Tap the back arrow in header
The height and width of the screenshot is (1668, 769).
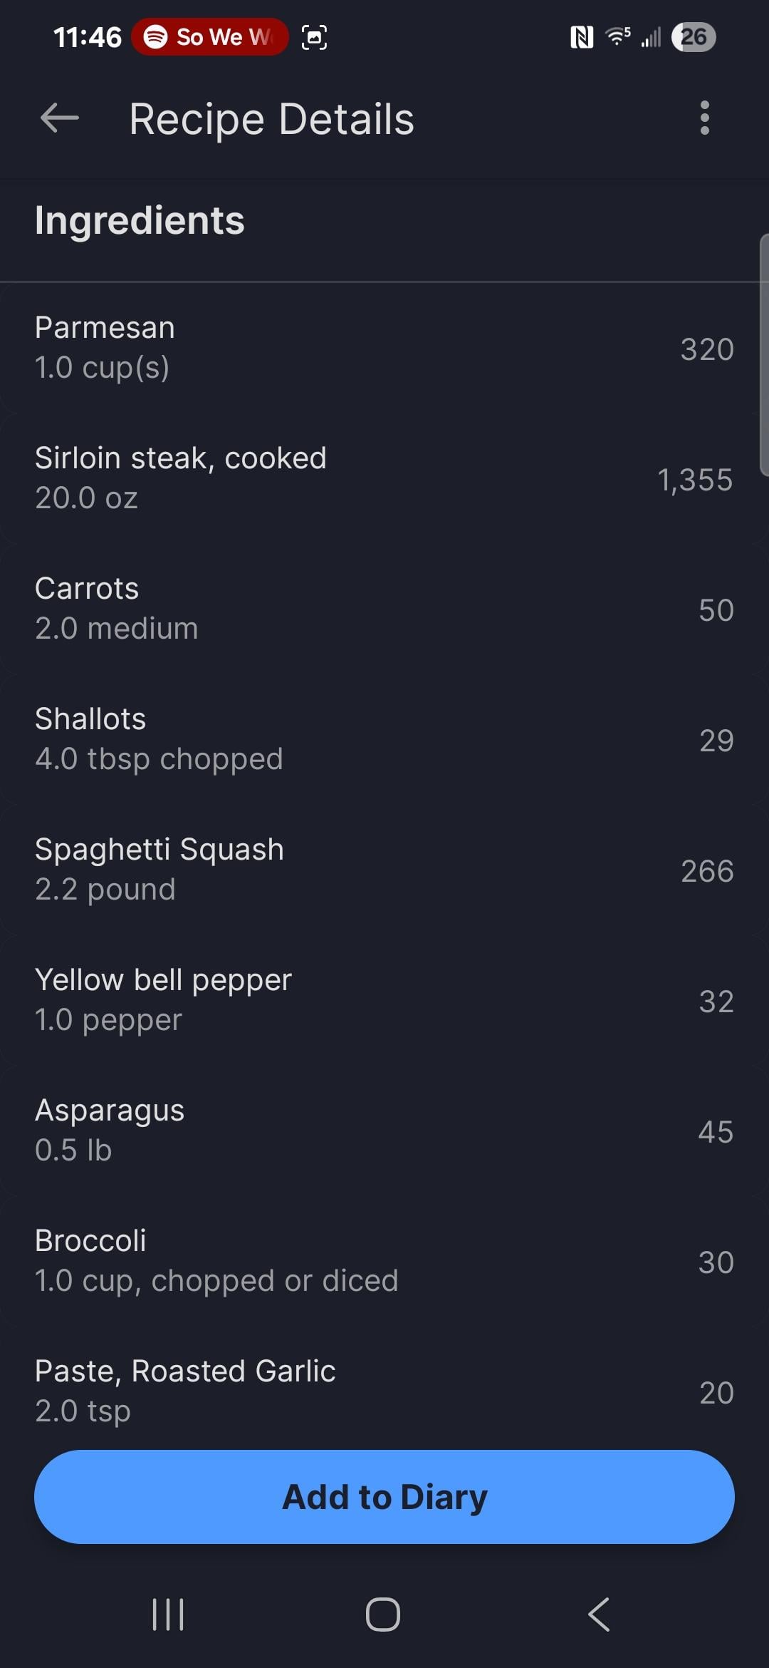(x=60, y=118)
